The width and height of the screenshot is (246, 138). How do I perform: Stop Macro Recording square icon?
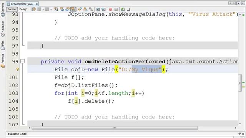pos(116,10)
